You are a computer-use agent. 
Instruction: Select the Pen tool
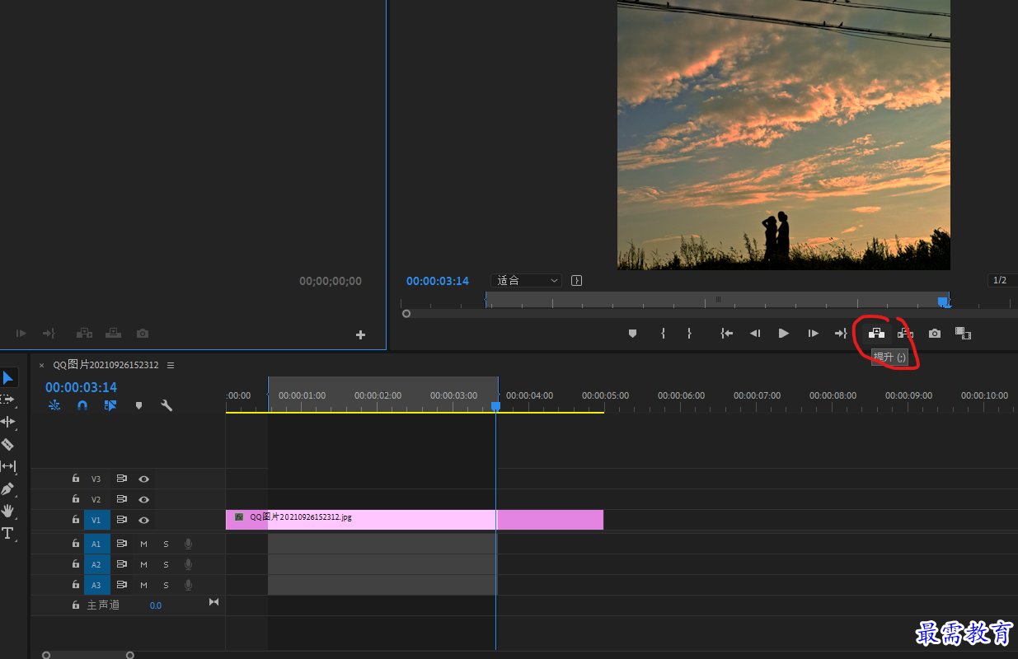tap(7, 489)
